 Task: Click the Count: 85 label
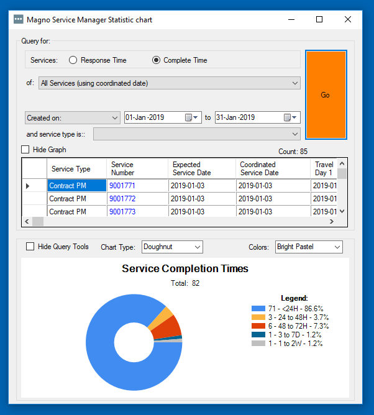tap(293, 152)
